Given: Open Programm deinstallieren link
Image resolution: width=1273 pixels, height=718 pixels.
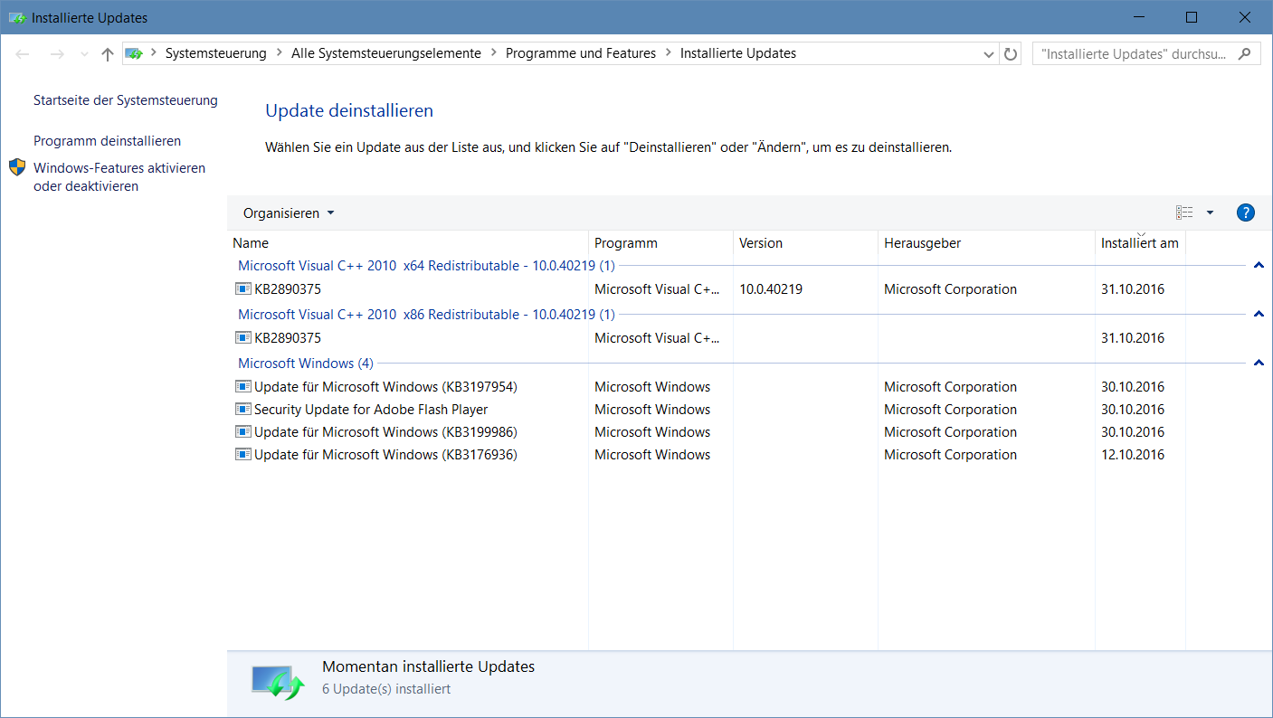Looking at the screenshot, I should tap(107, 141).
